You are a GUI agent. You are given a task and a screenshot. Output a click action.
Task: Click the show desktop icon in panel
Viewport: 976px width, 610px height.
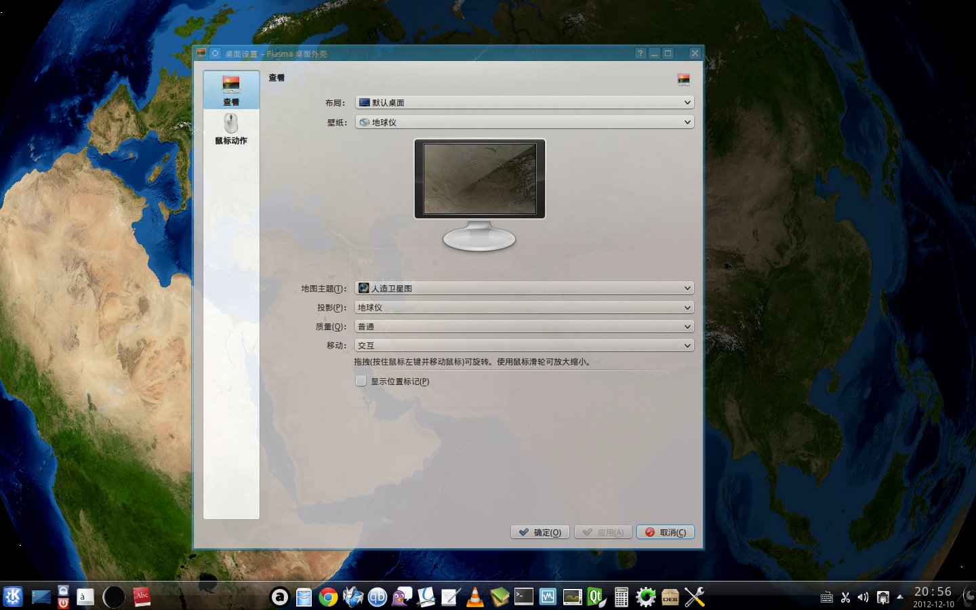(x=41, y=596)
